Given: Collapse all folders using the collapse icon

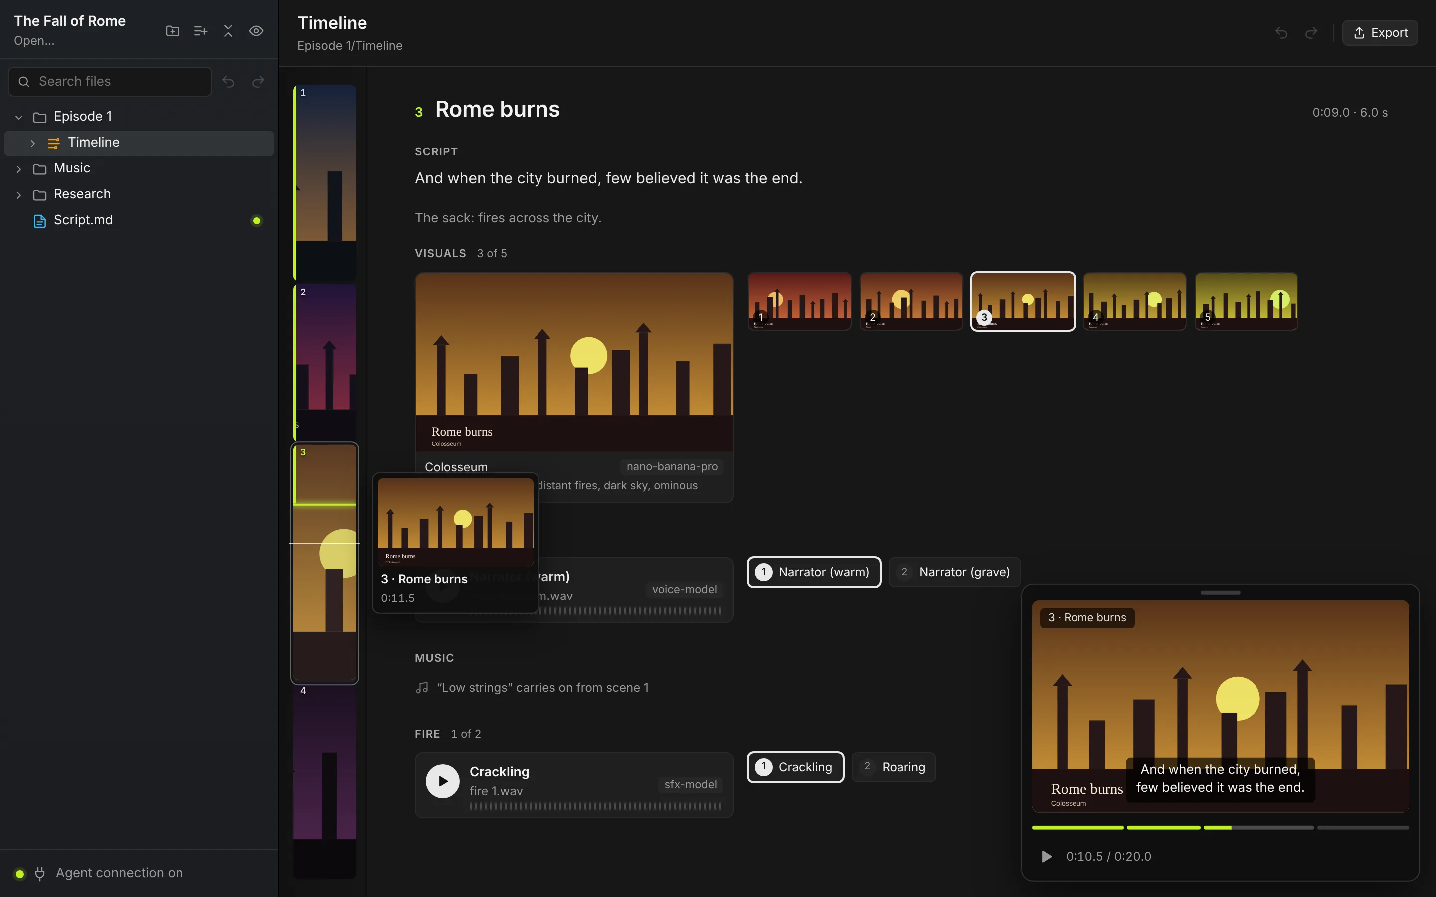Looking at the screenshot, I should tap(228, 31).
